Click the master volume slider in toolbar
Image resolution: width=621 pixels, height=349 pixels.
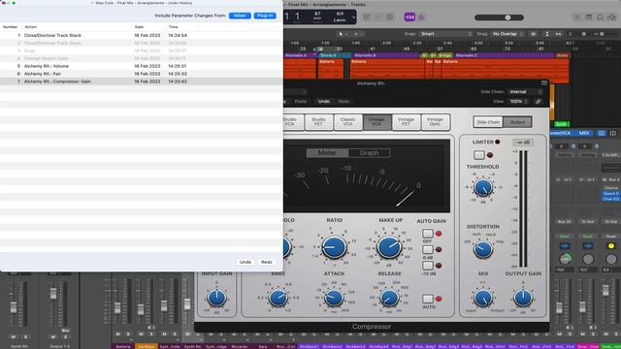[x=499, y=17]
